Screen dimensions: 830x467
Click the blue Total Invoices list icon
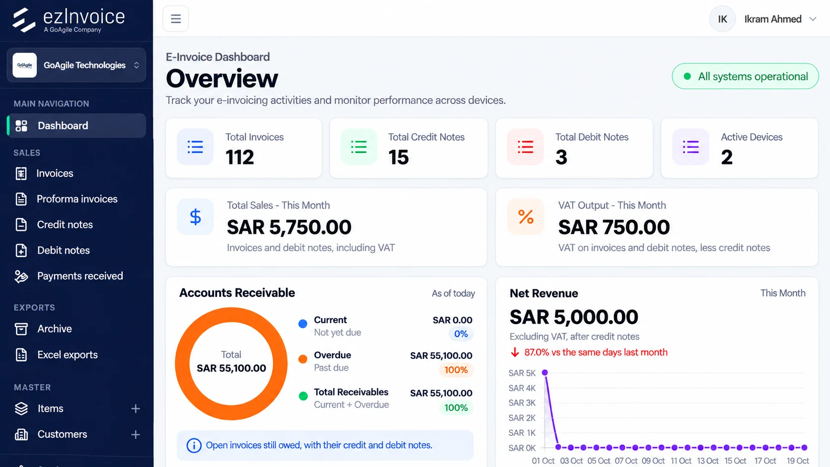pos(195,147)
